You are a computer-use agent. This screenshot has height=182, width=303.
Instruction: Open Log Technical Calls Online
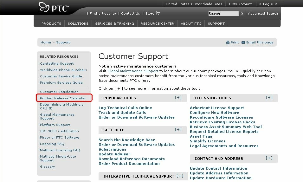[x=125, y=108]
